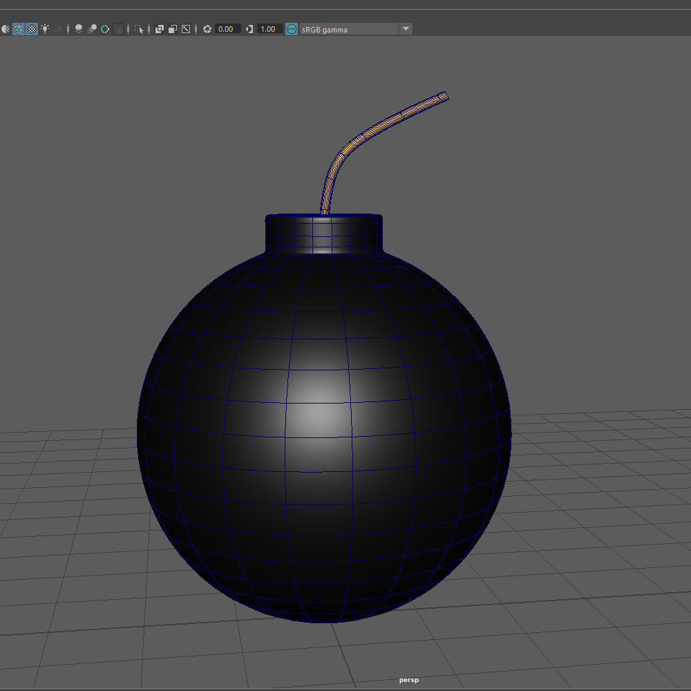The image size is (691, 691).
Task: Enable use all lights bulb icon
Action: [x=45, y=29]
